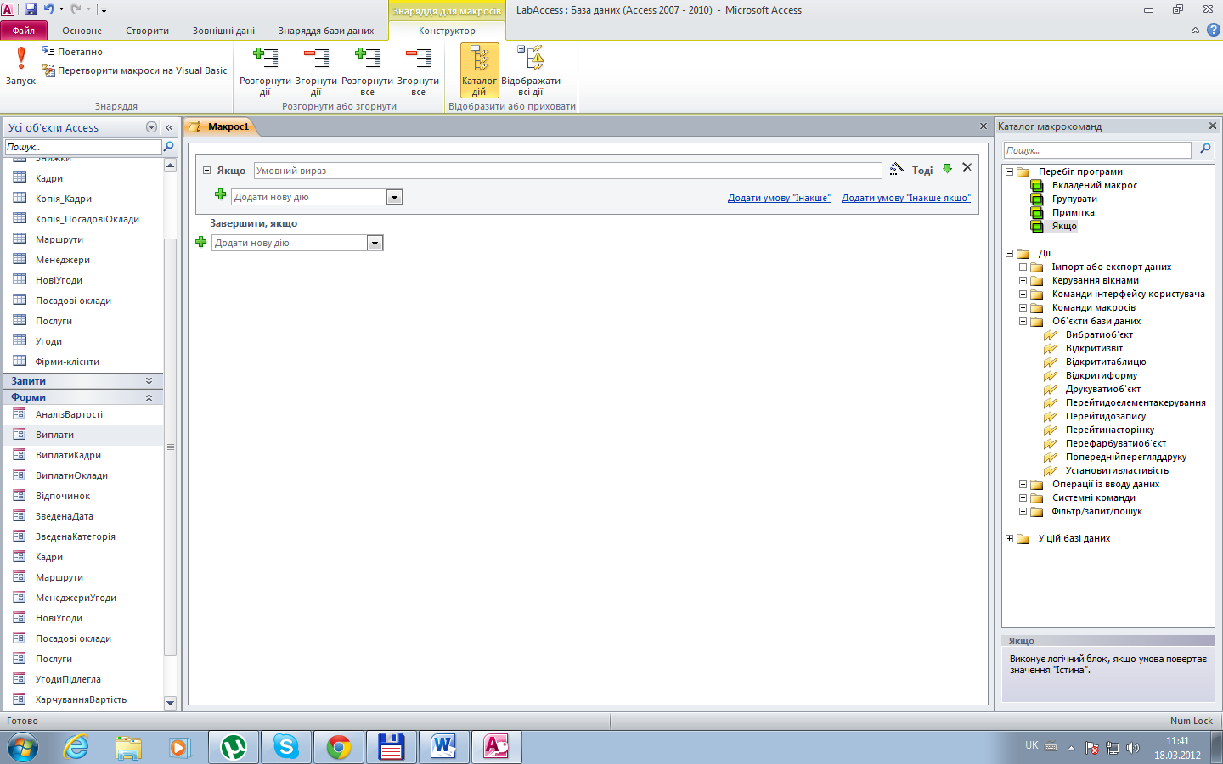Switch to the Основне ribbon tab
Image resolution: width=1223 pixels, height=764 pixels.
[x=82, y=31]
